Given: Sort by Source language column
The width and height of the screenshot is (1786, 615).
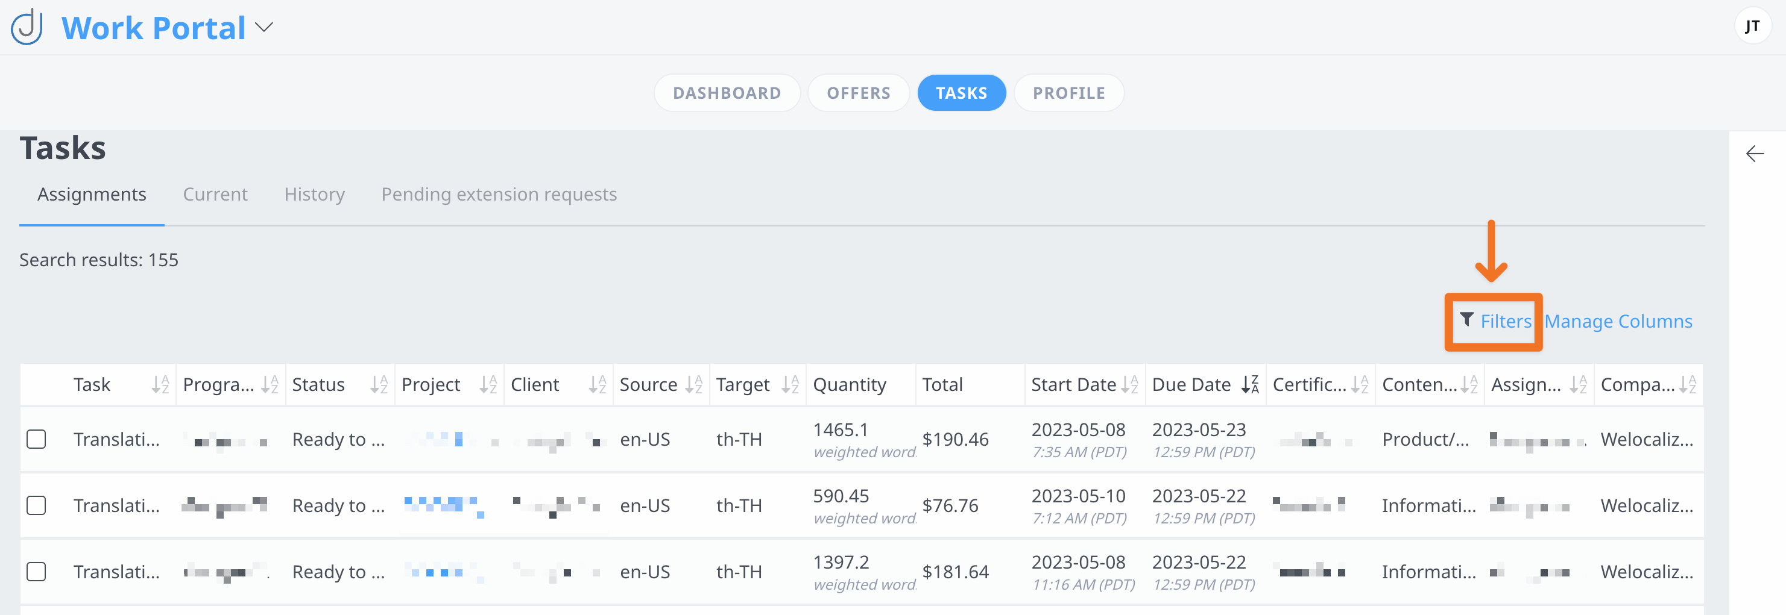Looking at the screenshot, I should (x=693, y=384).
